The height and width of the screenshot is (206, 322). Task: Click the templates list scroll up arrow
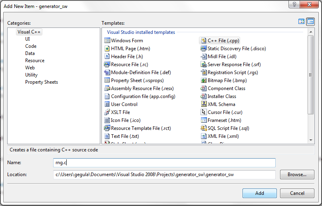pyautogui.click(x=311, y=32)
